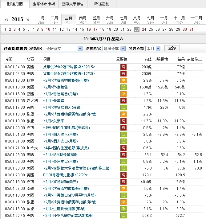Click red 高 badge on ISM製造業指數 row
This screenshot has height=219, width=206.
click(123, 155)
